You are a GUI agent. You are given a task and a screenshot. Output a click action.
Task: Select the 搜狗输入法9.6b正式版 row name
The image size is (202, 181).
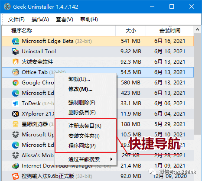coord(48,176)
